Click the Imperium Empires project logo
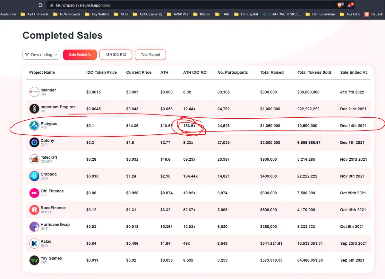Image resolution: width=385 pixels, height=279 pixels. [x=34, y=109]
